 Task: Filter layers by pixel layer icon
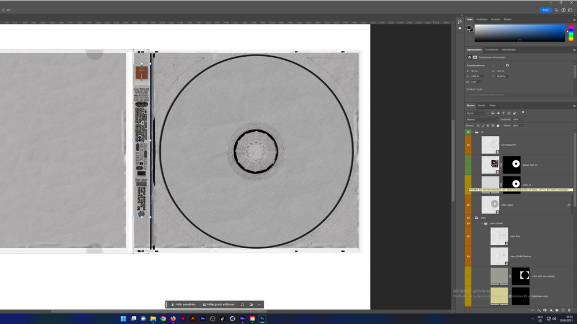[x=493, y=113]
